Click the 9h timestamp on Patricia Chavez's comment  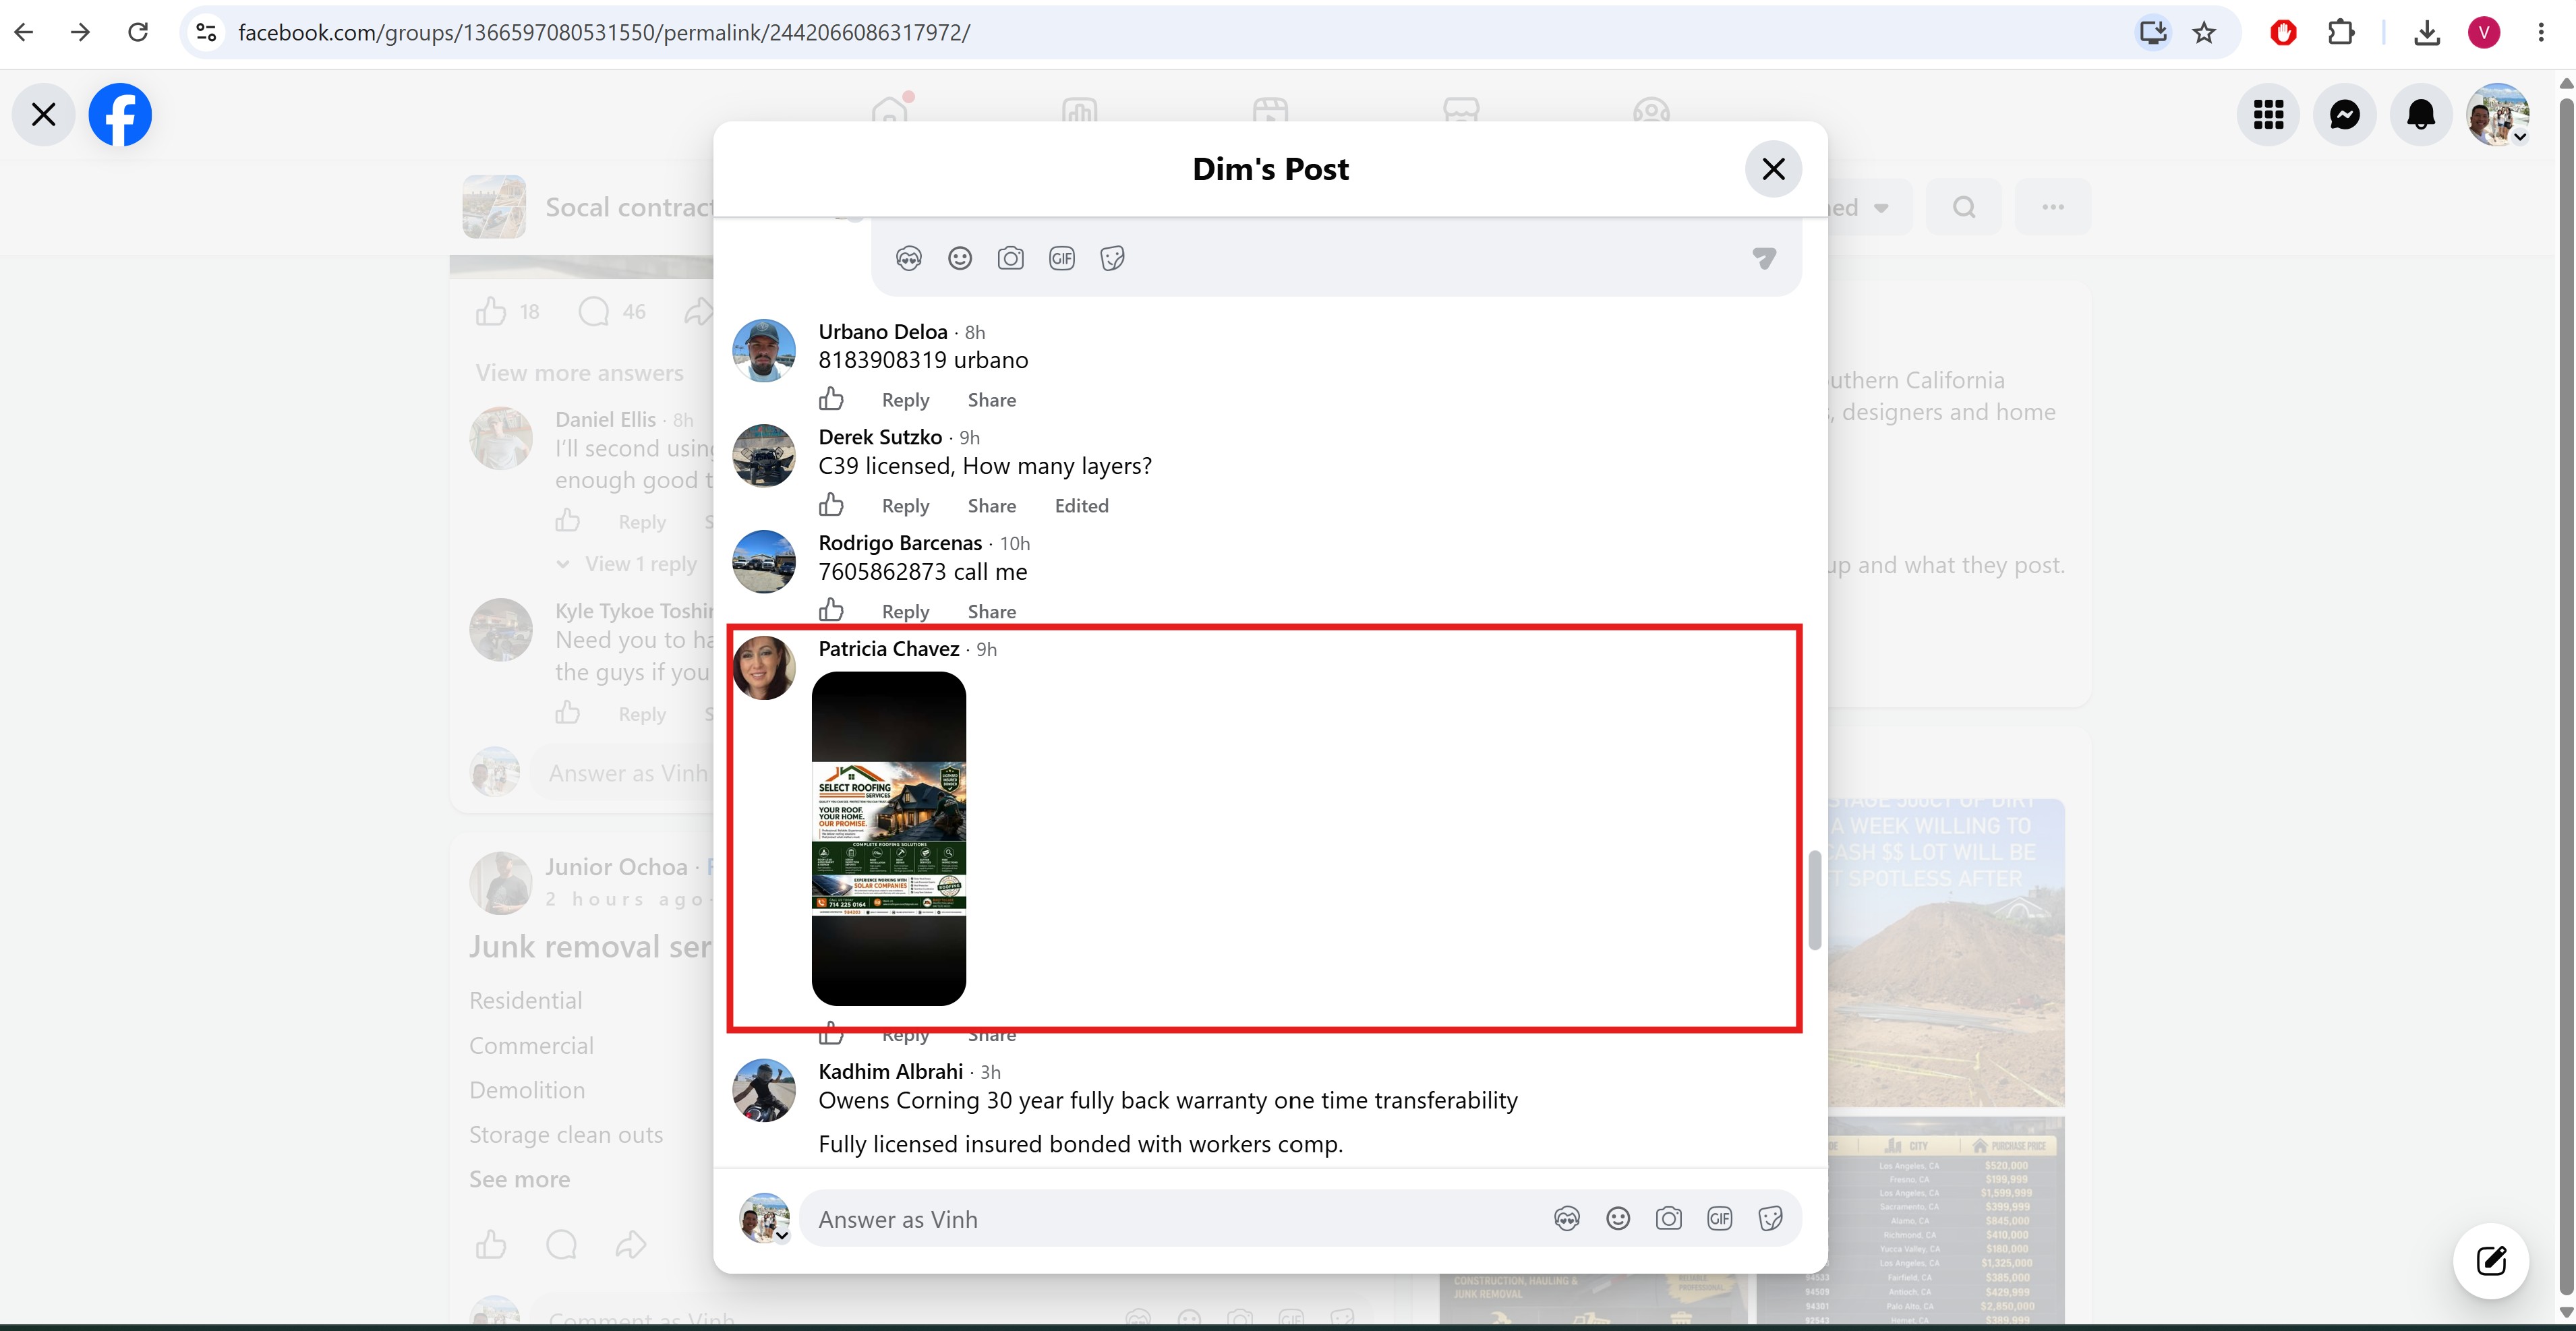[x=986, y=650]
